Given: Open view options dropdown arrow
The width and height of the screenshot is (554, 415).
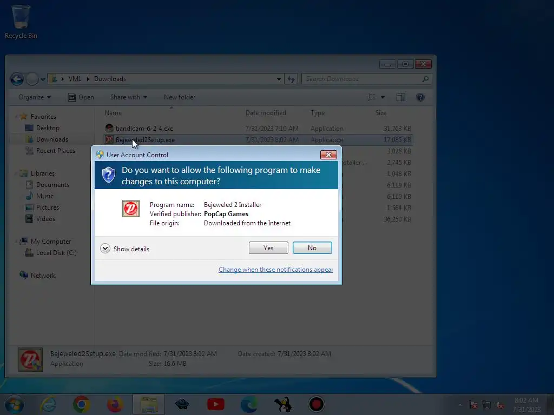Looking at the screenshot, I should coord(382,97).
